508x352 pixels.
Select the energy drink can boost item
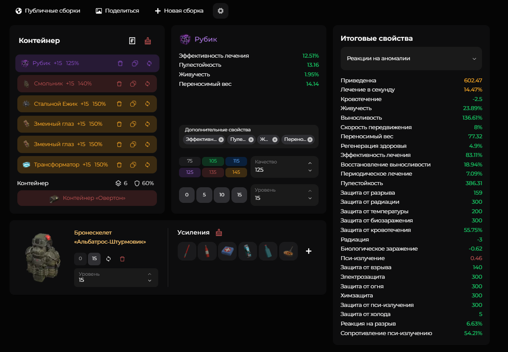click(247, 251)
